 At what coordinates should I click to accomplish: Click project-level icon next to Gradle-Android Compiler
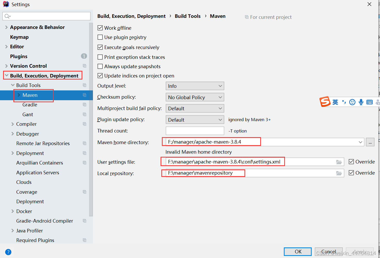click(84, 221)
